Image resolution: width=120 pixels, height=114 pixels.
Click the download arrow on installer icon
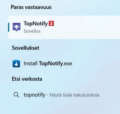16,64
